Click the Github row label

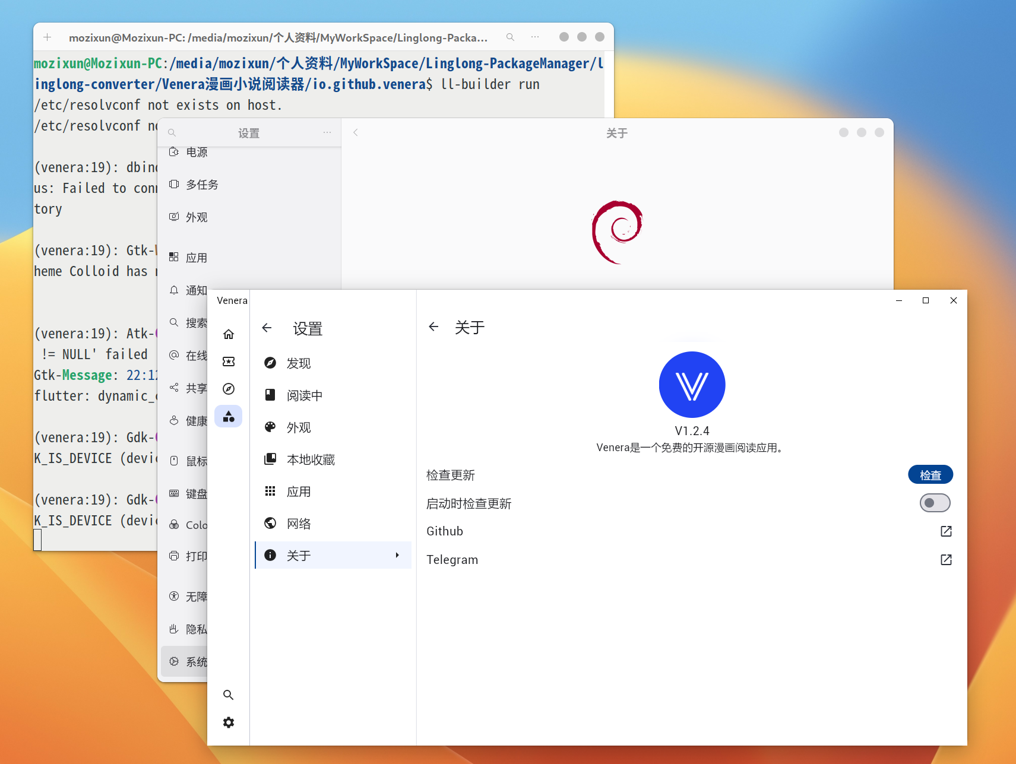445,531
